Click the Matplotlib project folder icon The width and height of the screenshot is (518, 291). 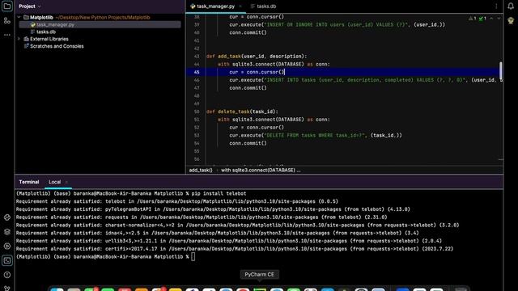point(26,18)
